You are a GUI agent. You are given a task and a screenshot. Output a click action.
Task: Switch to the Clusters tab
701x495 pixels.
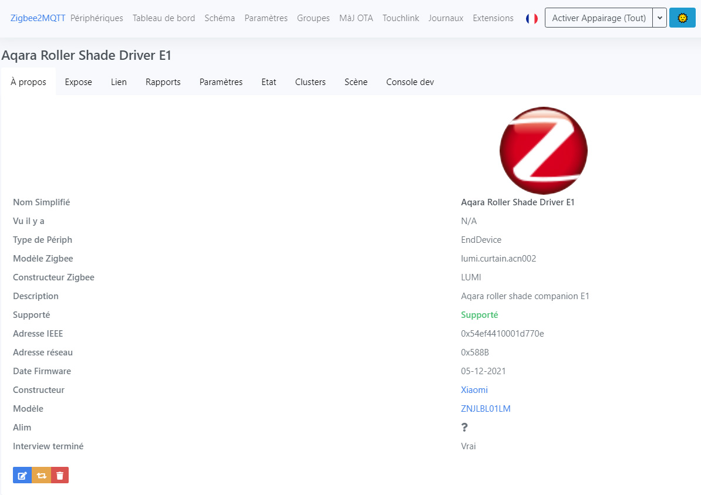tap(310, 82)
